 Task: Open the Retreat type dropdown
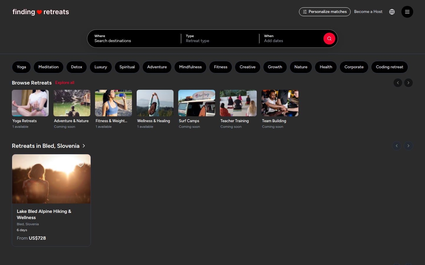(220, 39)
